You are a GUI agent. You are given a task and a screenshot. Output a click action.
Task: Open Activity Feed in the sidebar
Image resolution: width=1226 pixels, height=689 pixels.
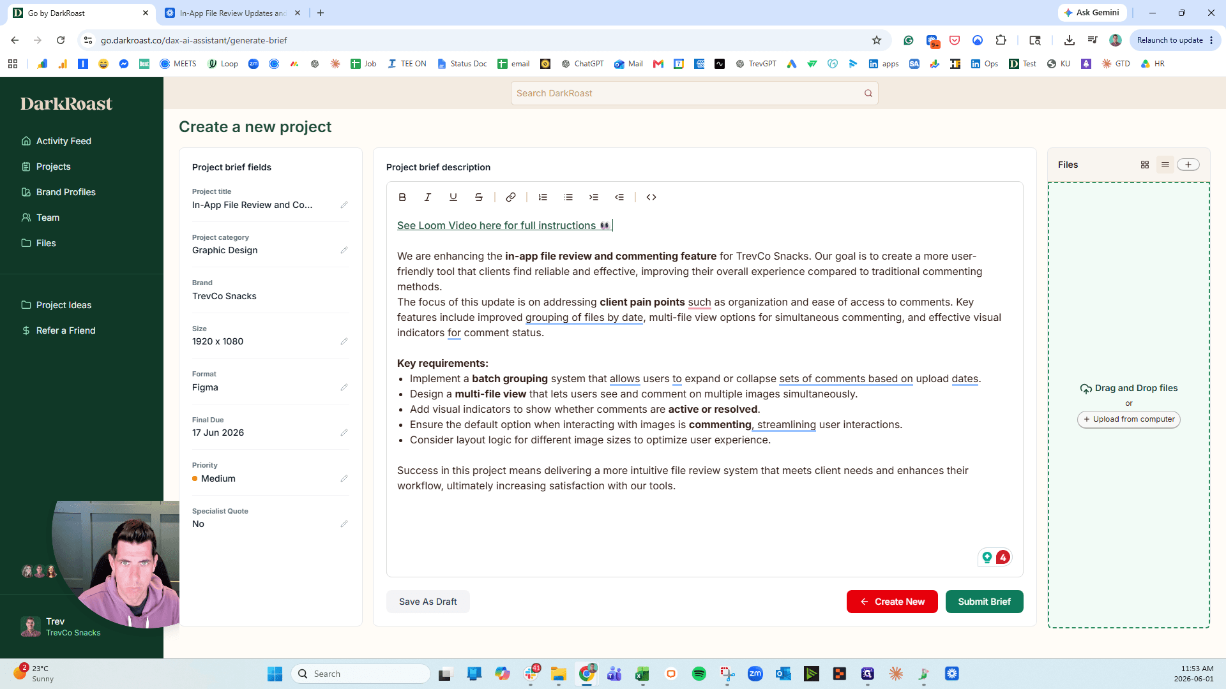pos(56,141)
